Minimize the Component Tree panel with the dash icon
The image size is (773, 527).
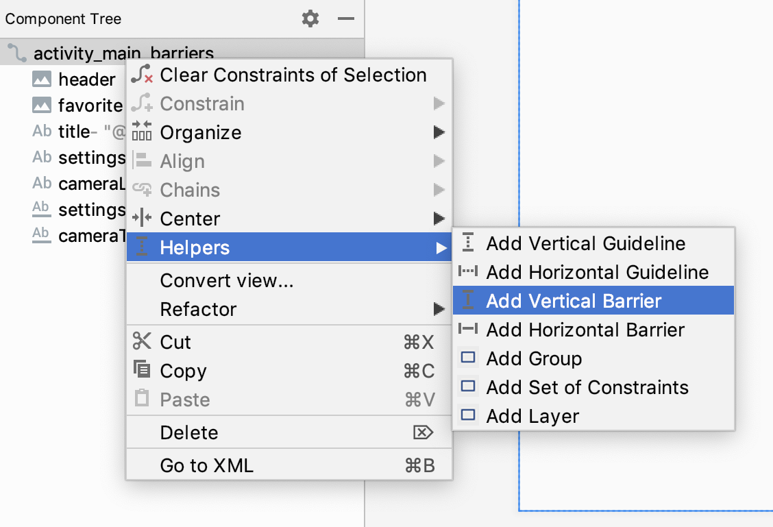[346, 19]
